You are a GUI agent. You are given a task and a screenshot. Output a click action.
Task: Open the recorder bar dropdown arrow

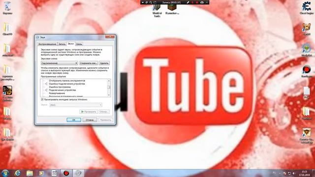coord(143,2)
